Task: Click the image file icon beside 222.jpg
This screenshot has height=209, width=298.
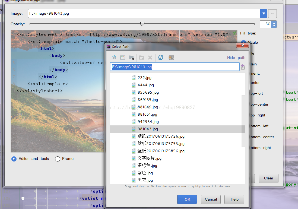Action: [x=134, y=78]
